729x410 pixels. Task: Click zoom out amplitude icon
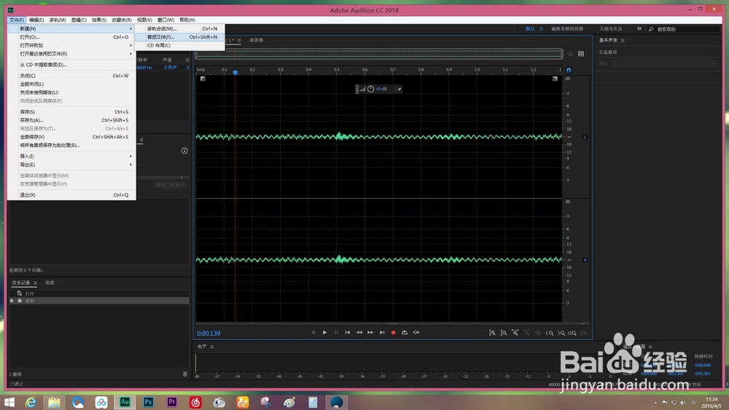[x=504, y=333]
